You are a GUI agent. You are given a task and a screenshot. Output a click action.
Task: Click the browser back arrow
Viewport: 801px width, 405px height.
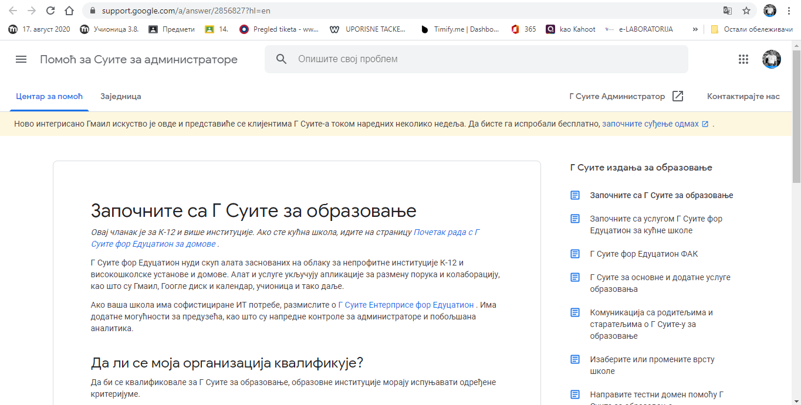click(x=13, y=11)
